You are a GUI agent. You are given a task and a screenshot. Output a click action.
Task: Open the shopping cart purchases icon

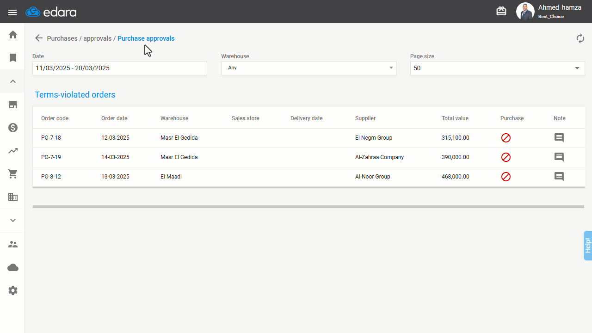[13, 174]
